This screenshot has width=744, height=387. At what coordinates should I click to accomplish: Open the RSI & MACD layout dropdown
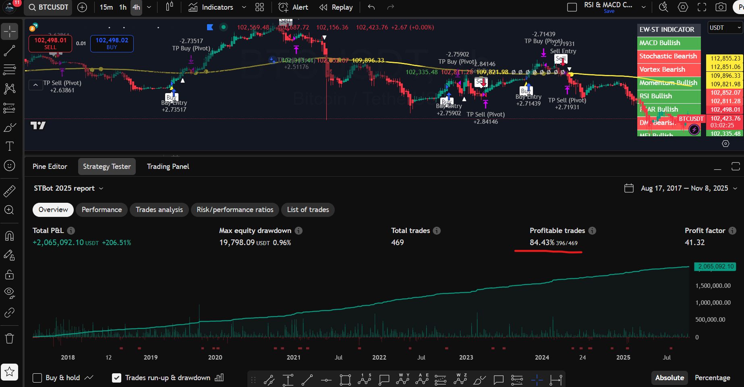pyautogui.click(x=644, y=7)
